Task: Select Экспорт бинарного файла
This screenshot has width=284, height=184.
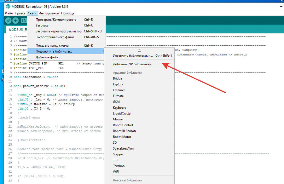Action: click(x=66, y=37)
